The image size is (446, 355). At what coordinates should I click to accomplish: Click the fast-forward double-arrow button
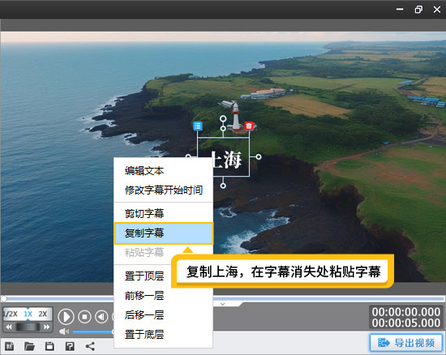(47, 327)
